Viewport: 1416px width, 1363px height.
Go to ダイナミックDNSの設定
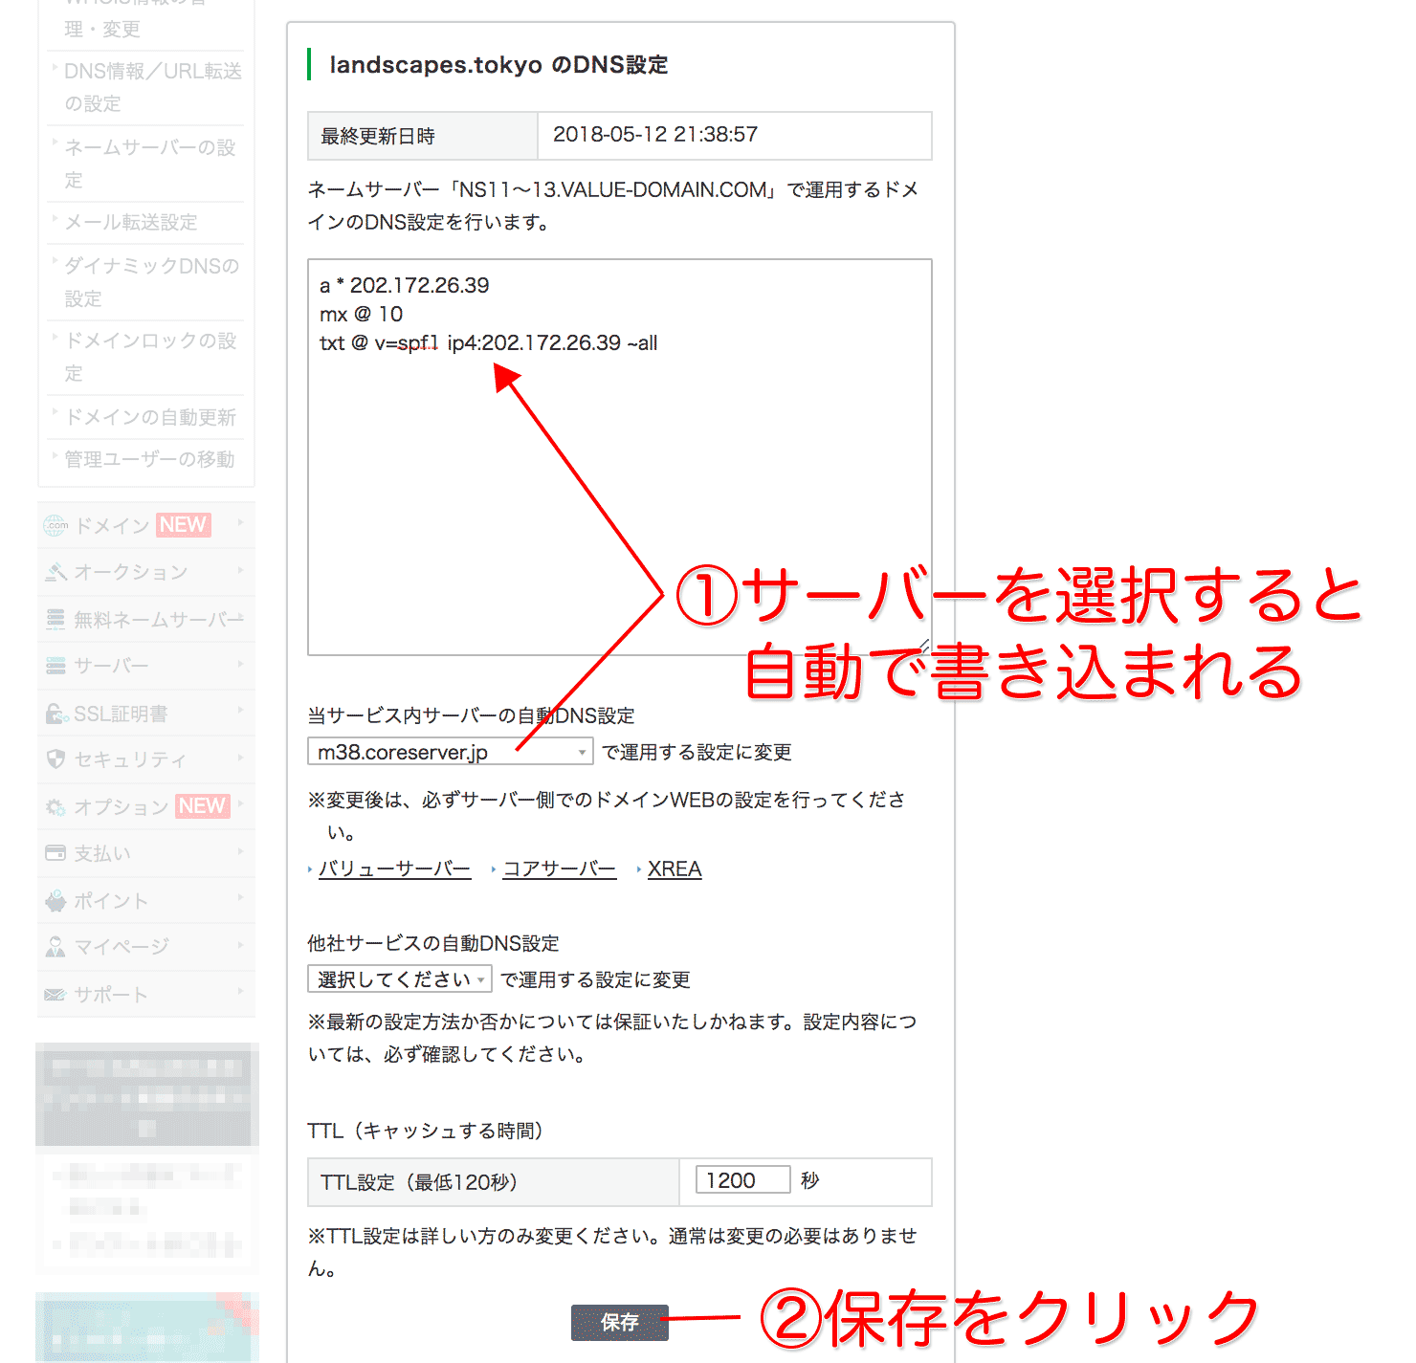tap(151, 282)
